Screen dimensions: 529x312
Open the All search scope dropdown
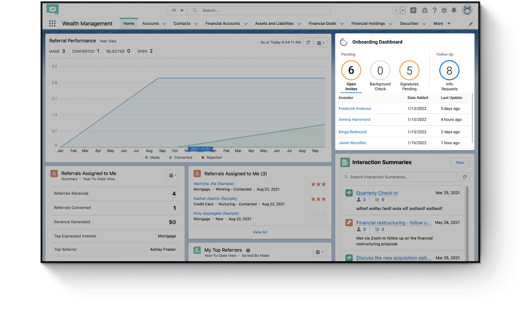pos(177,10)
